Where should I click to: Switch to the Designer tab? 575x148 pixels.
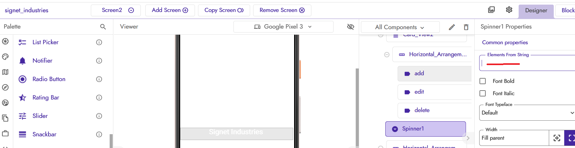(536, 10)
